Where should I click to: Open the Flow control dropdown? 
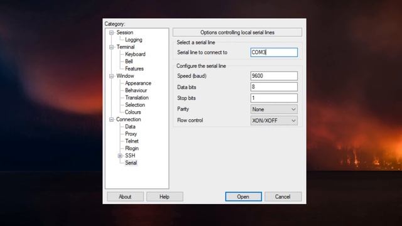click(x=274, y=121)
